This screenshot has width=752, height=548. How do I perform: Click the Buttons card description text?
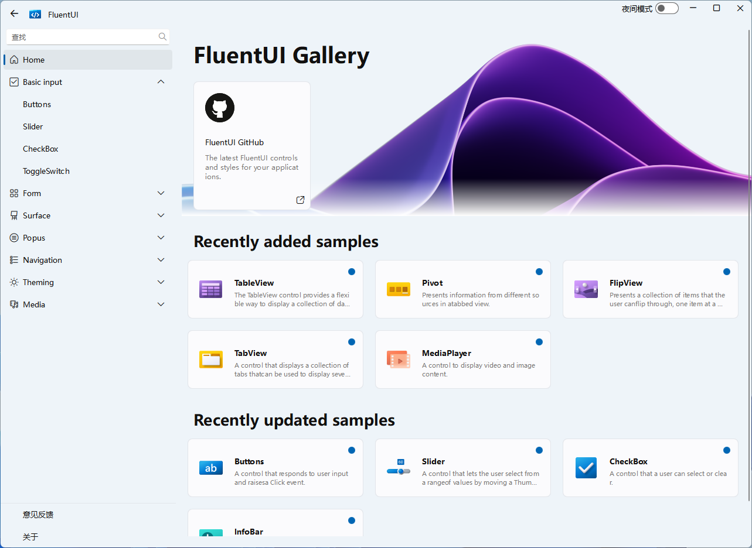pyautogui.click(x=291, y=478)
